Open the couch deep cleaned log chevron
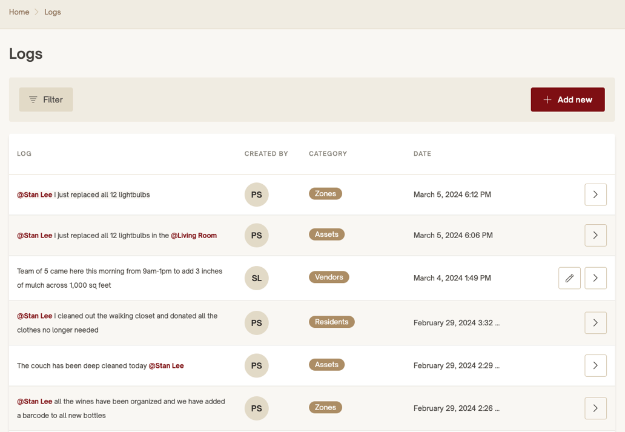625x432 pixels. 595,365
